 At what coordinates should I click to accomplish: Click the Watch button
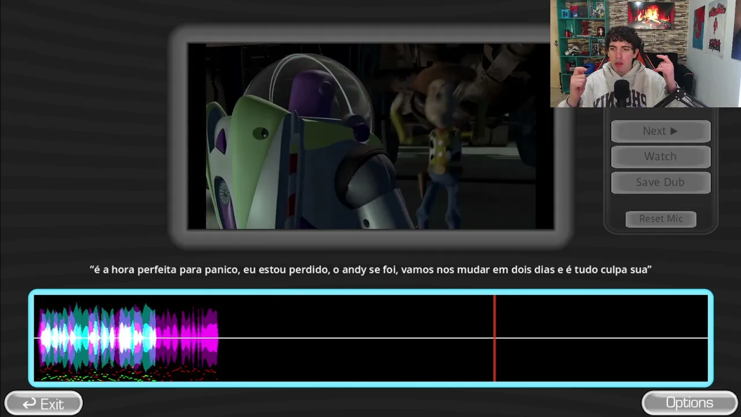(661, 156)
